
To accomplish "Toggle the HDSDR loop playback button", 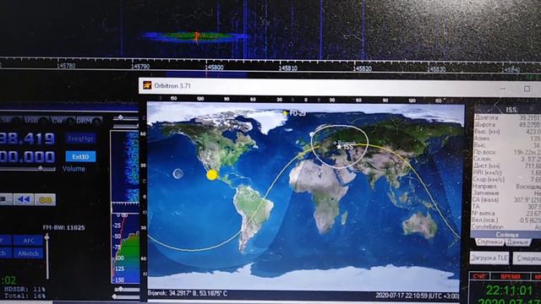I will pyautogui.click(x=45, y=200).
